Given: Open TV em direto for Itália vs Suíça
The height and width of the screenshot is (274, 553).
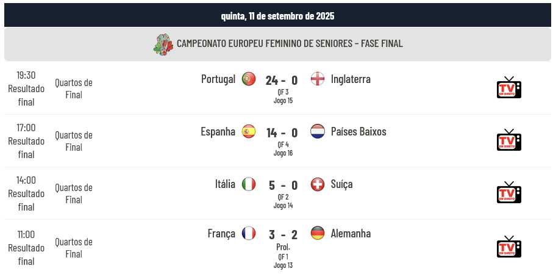Looking at the screenshot, I should pyautogui.click(x=508, y=192).
